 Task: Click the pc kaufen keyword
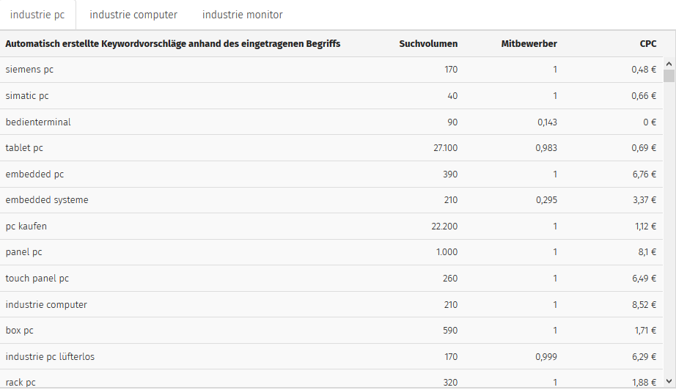[26, 227]
